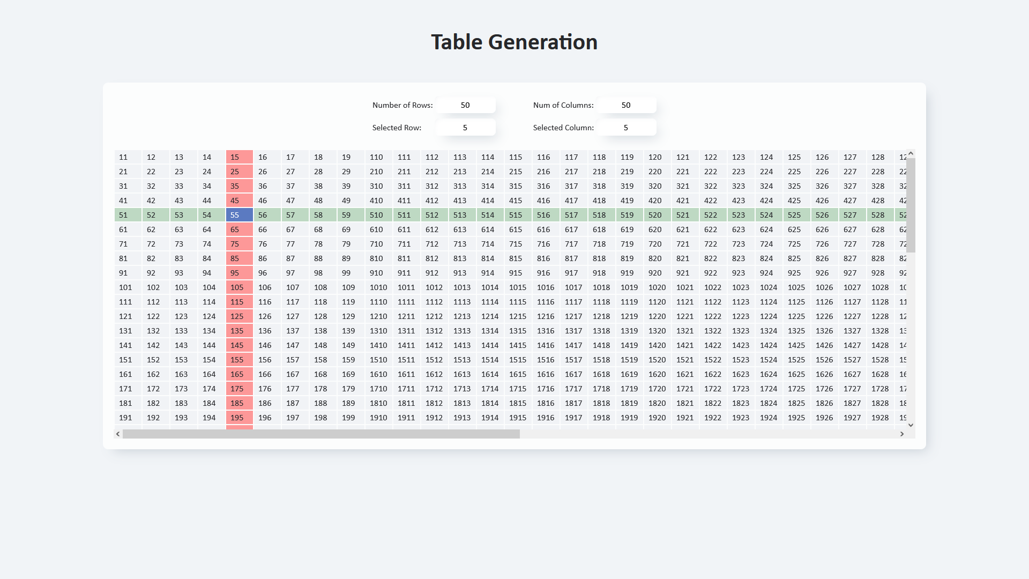The height and width of the screenshot is (579, 1029).
Task: Select table cell 128
Action: tap(880, 157)
